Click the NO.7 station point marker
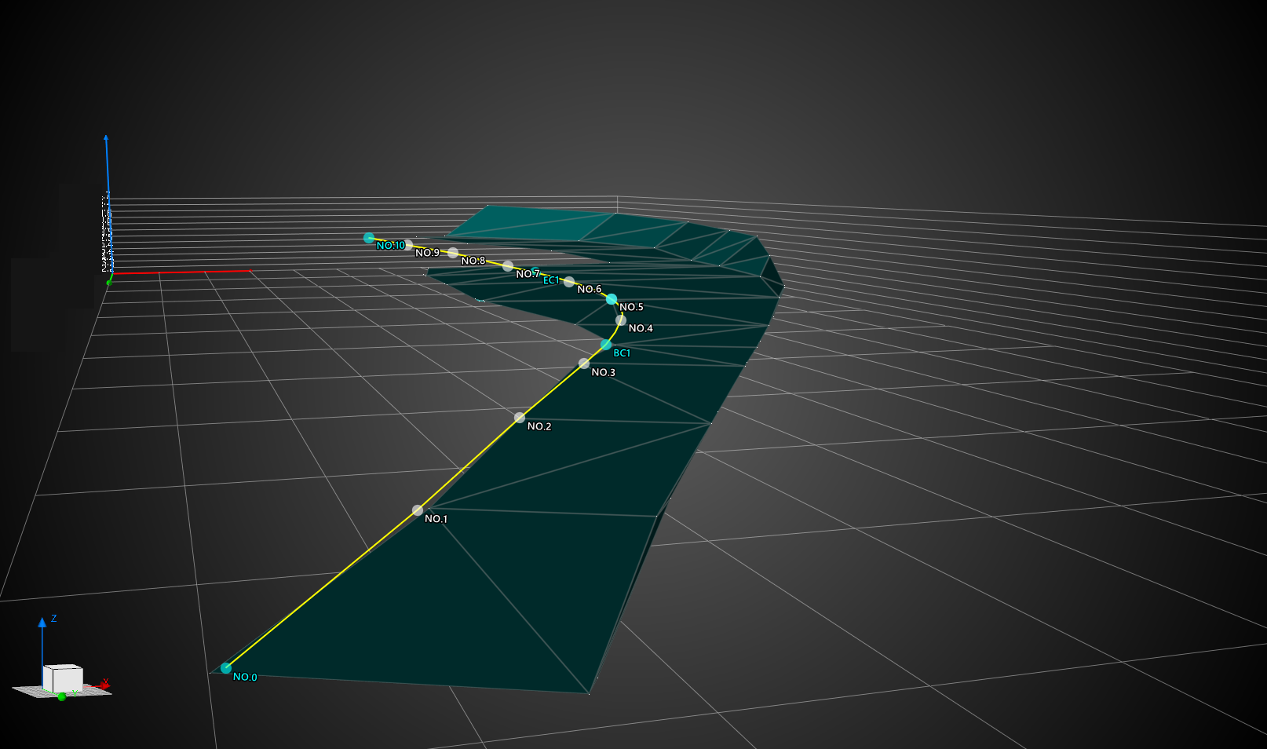 tap(508, 266)
